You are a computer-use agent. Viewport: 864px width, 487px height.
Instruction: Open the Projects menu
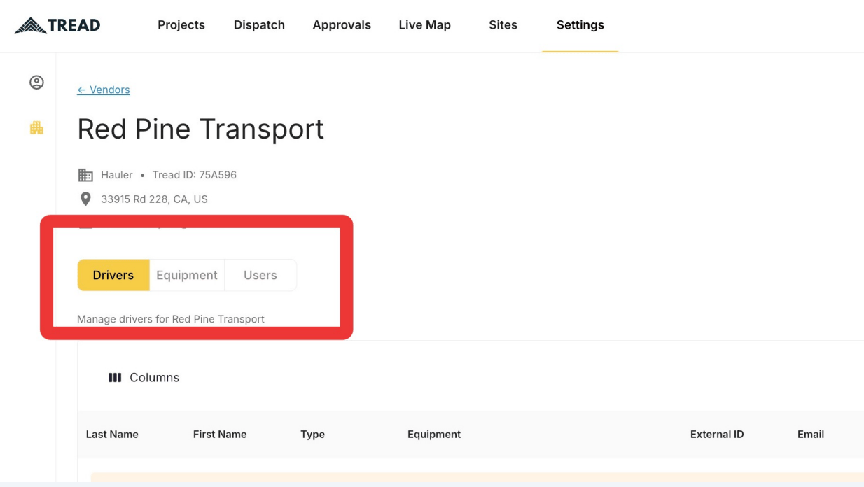181,25
